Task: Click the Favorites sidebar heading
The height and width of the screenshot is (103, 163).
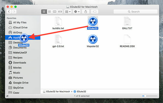Action: (x=11, y=18)
